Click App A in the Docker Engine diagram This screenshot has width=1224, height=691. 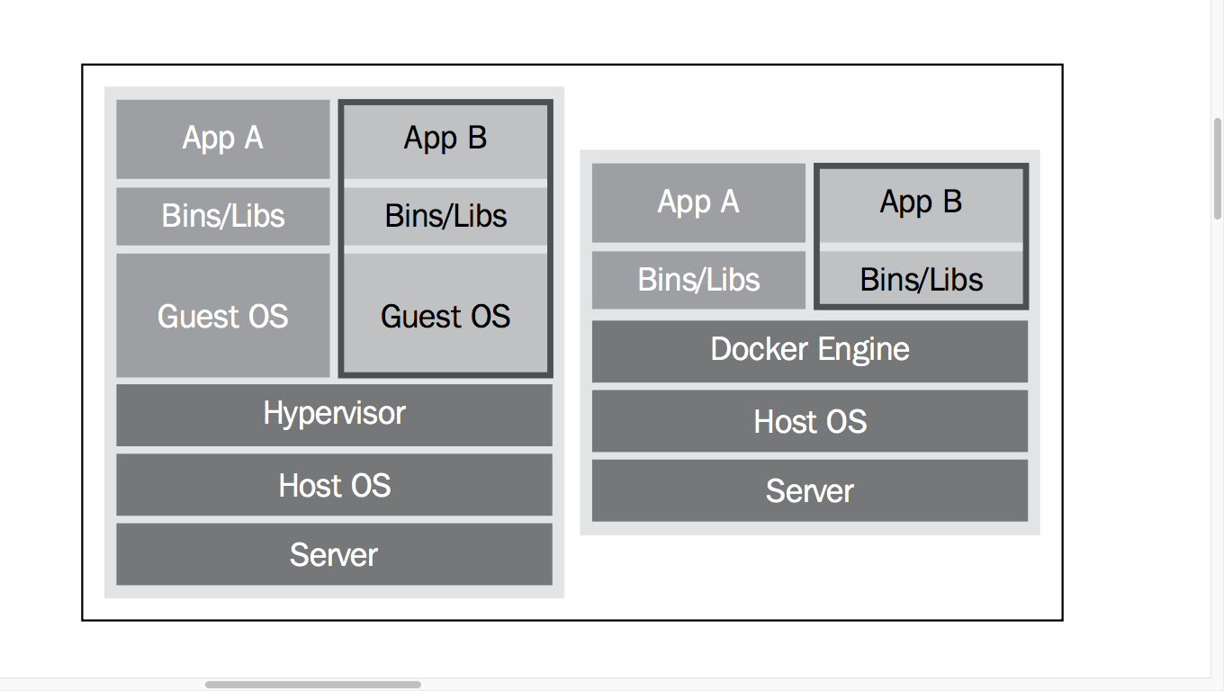pos(697,202)
